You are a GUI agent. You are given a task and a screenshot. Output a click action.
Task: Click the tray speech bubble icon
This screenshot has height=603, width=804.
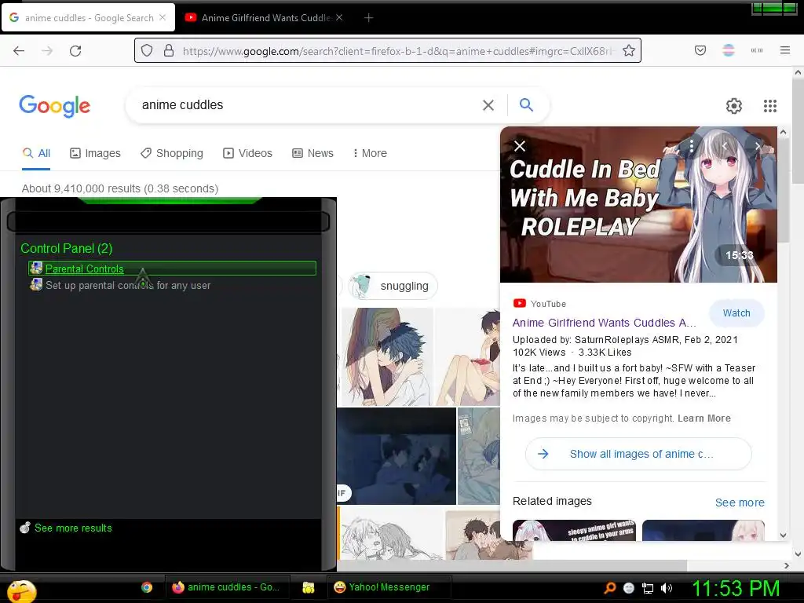tap(629, 588)
